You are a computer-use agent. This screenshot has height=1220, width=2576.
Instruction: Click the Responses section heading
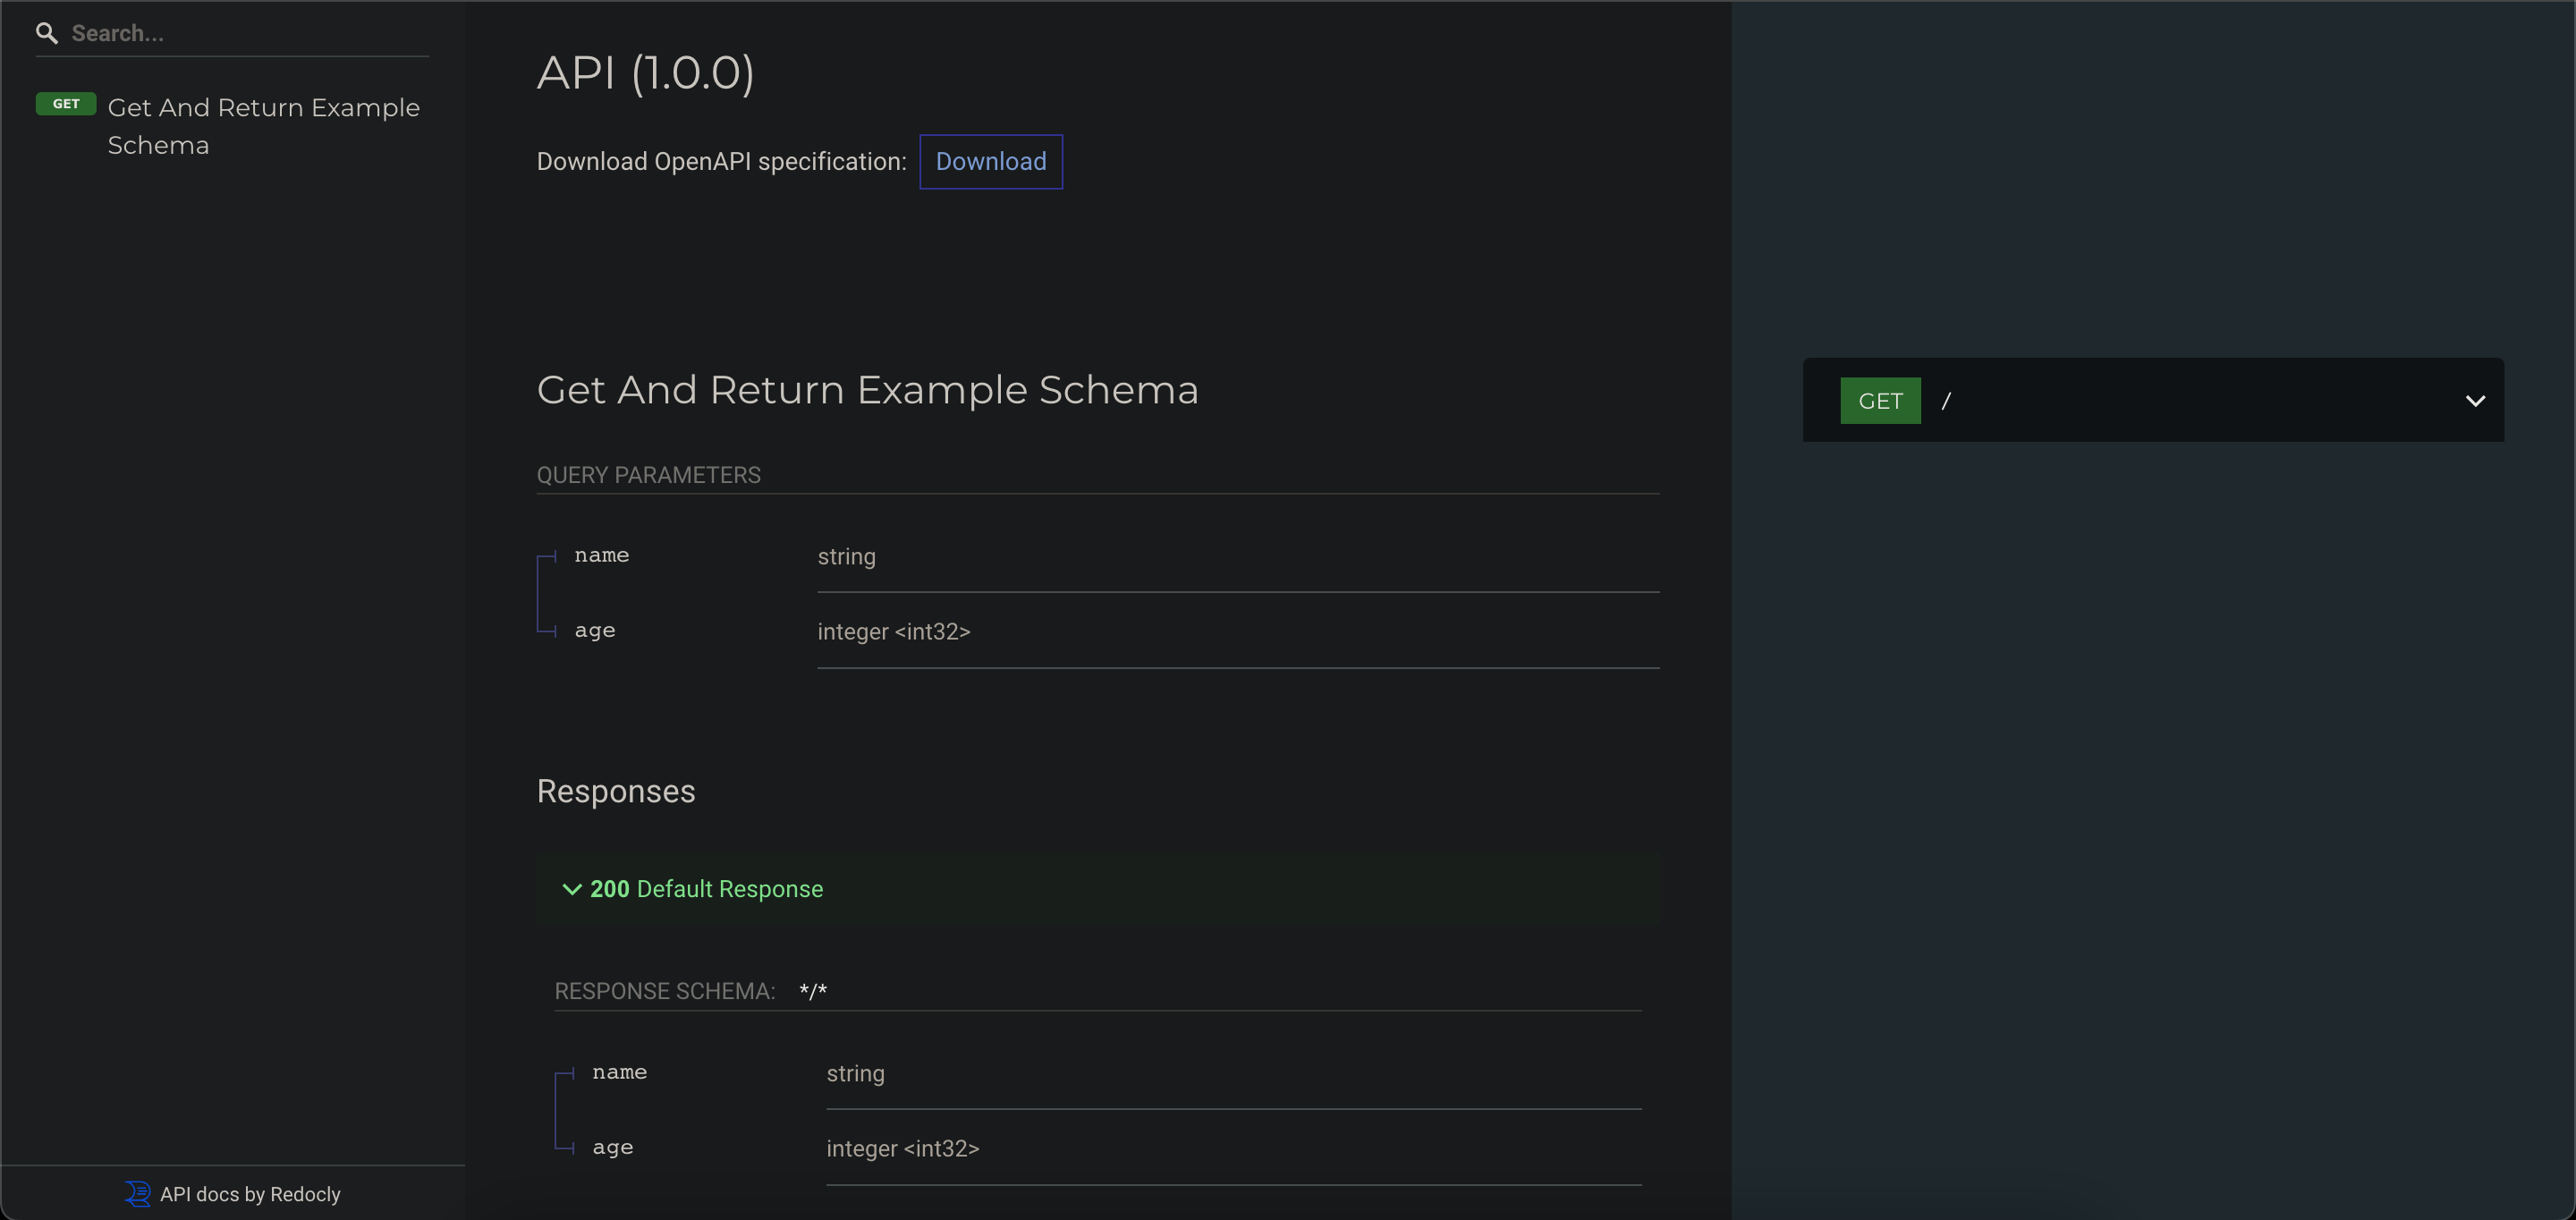(x=615, y=791)
